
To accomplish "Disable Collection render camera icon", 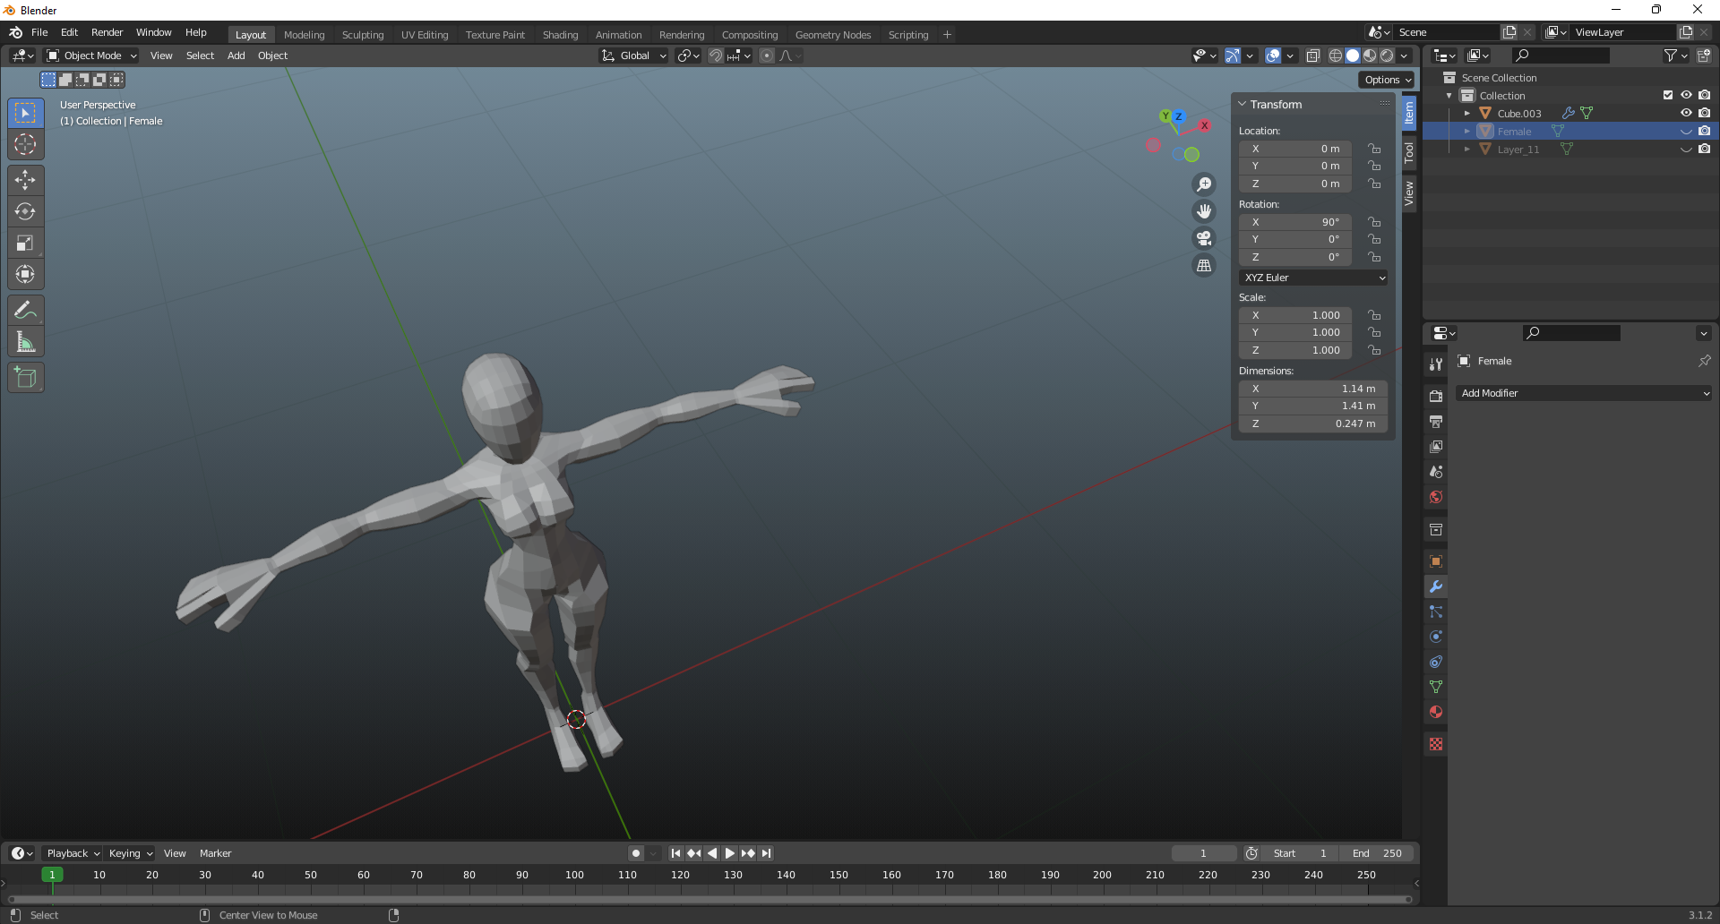I will pyautogui.click(x=1705, y=95).
